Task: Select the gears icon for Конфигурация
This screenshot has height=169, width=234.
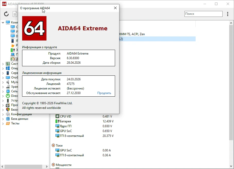Action: (x=8, y=114)
